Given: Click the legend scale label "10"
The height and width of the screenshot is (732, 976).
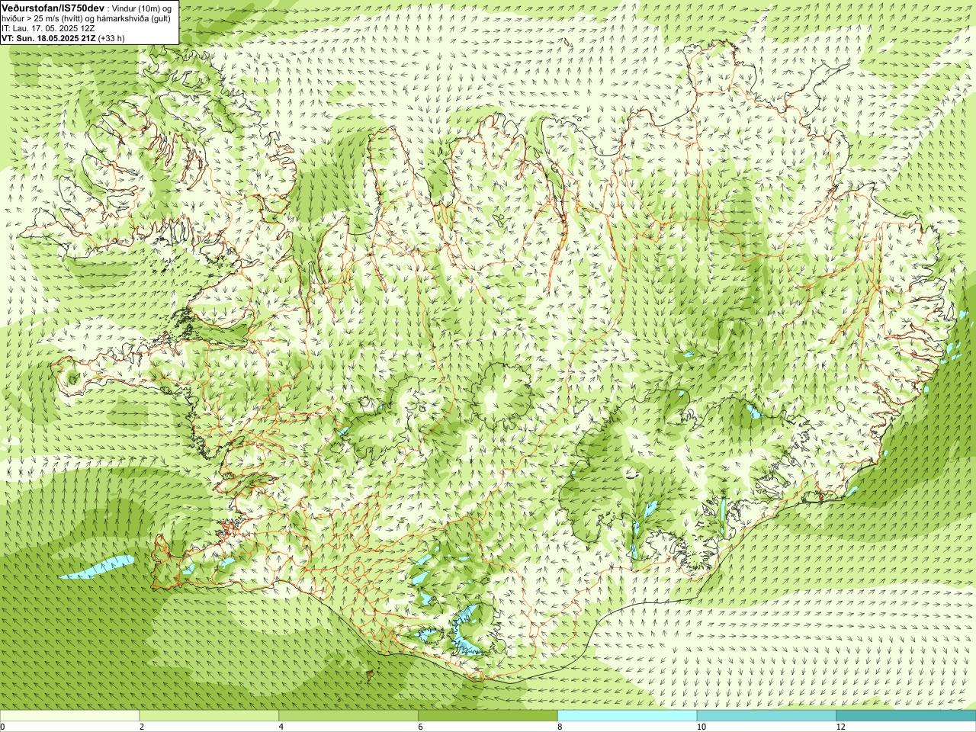Looking at the screenshot, I should [700, 727].
